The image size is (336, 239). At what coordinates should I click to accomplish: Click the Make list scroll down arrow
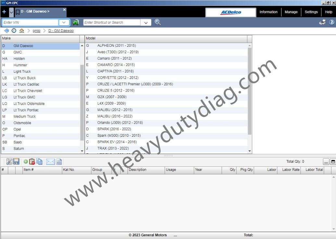click(x=82, y=151)
